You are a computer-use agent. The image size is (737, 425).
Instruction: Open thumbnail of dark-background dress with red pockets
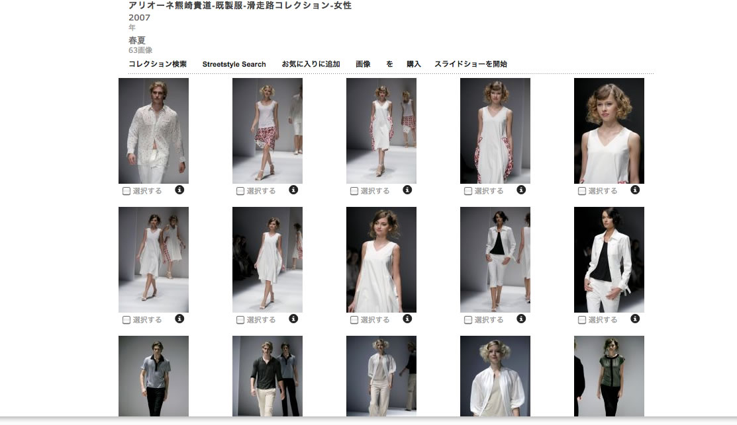pyautogui.click(x=495, y=131)
